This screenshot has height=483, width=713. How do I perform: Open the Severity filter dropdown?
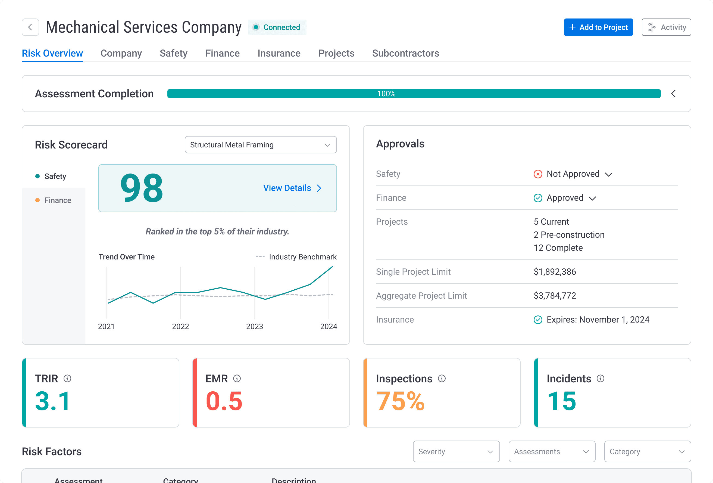(x=456, y=451)
